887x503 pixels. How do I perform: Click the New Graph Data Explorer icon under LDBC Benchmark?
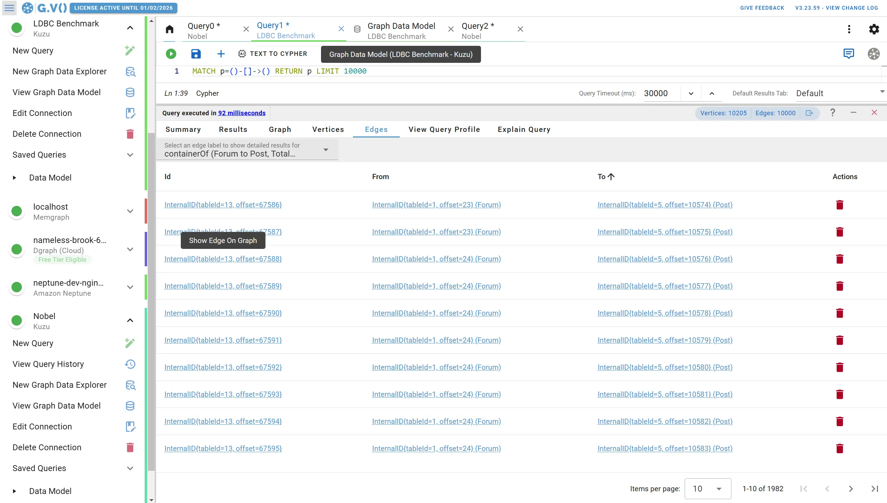click(x=130, y=72)
